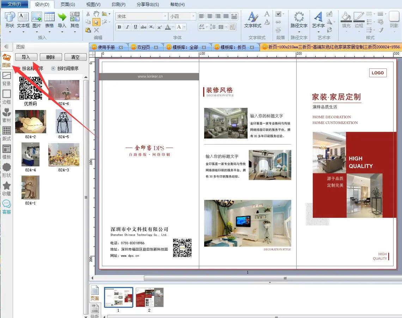Click the 清空 clear gallery button
Screen dimensions: 402x318
point(75,57)
